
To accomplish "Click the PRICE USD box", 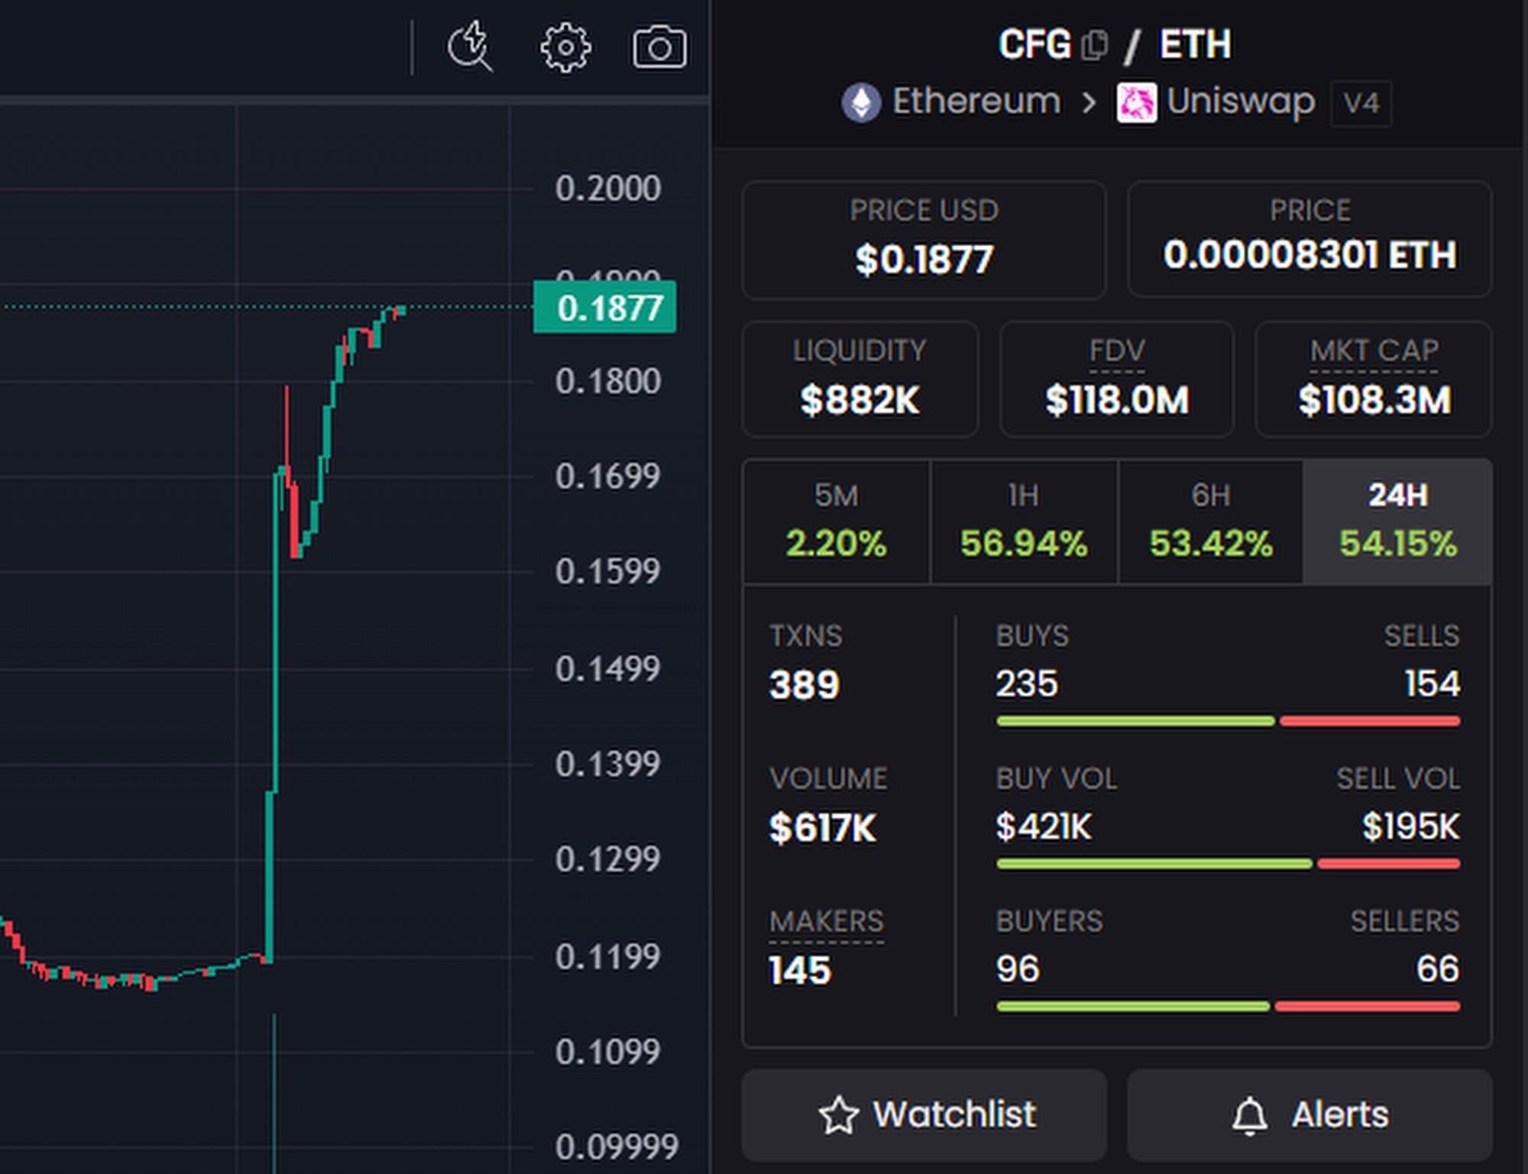I will (x=924, y=239).
